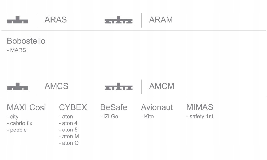This screenshot has height=160, width=267.
Task: Select the AMCS label
Action: click(56, 86)
